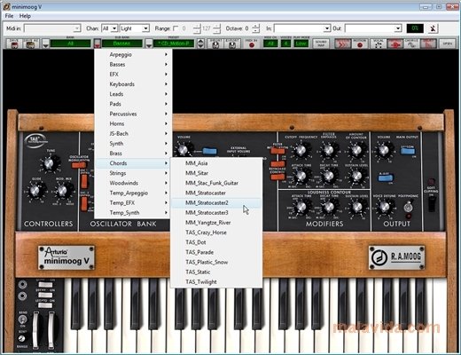Toggle the Filter Modulation orange switch
The height and width of the screenshot is (355, 461).
click(277, 151)
